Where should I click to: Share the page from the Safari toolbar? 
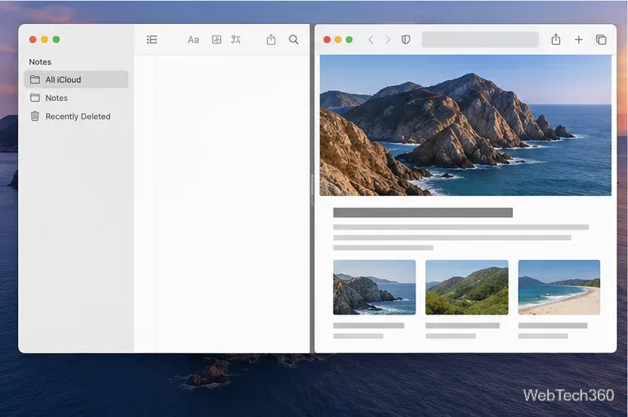(556, 39)
